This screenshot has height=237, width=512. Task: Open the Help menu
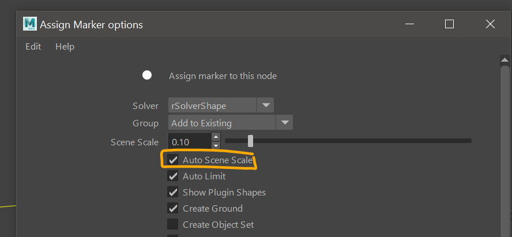coord(65,47)
